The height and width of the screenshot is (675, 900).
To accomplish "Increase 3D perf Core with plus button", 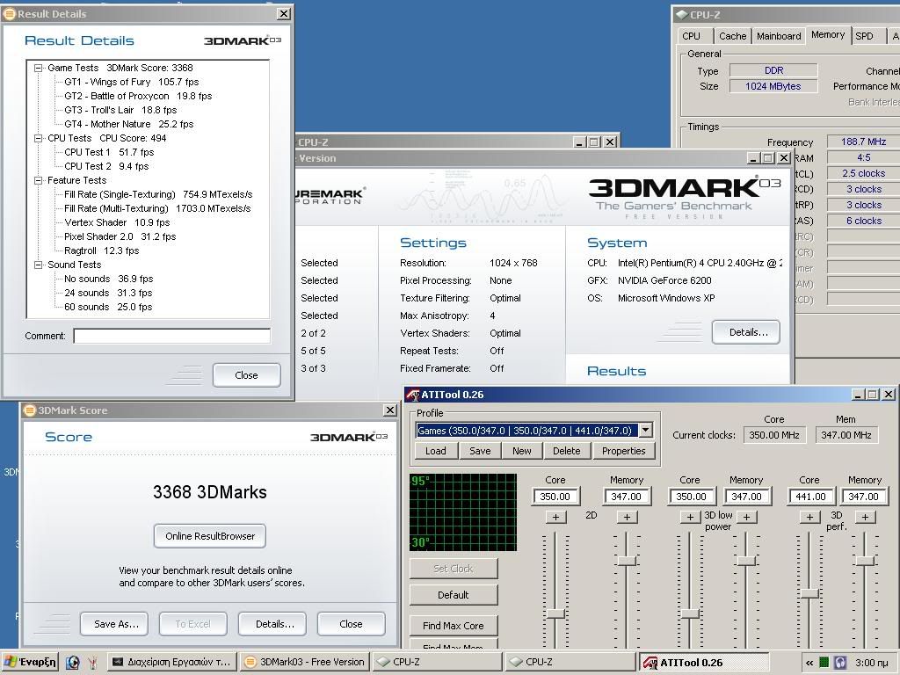I will [x=809, y=517].
